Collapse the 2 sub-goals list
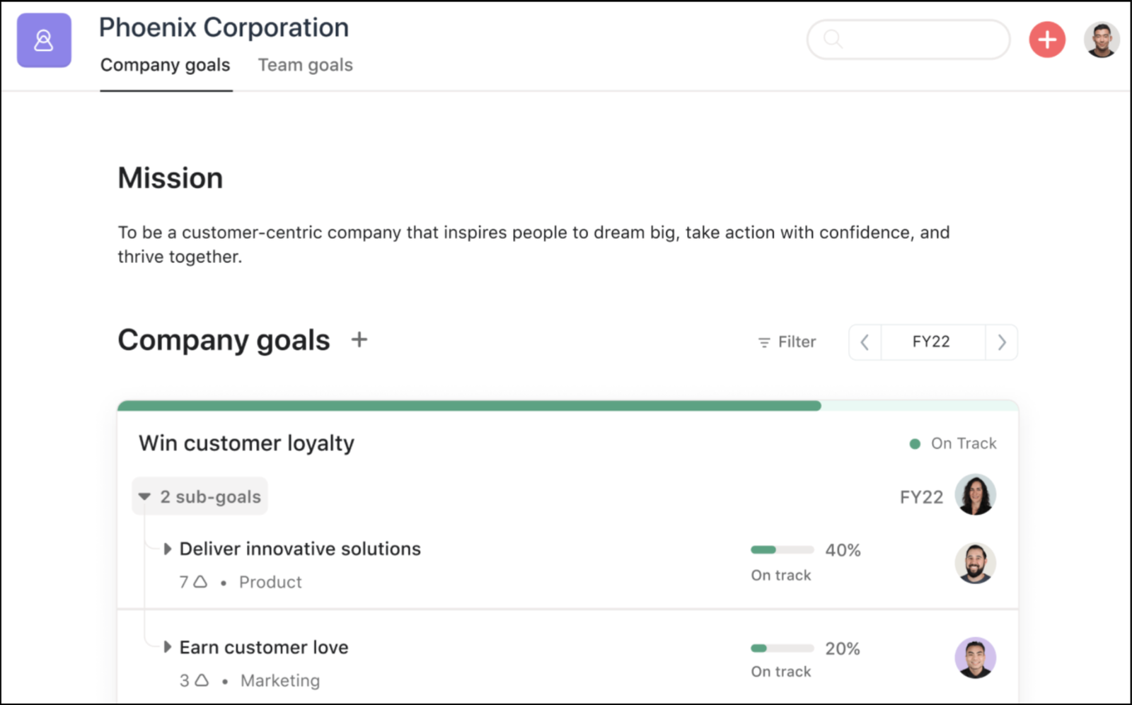The width and height of the screenshot is (1132, 705). 144,496
